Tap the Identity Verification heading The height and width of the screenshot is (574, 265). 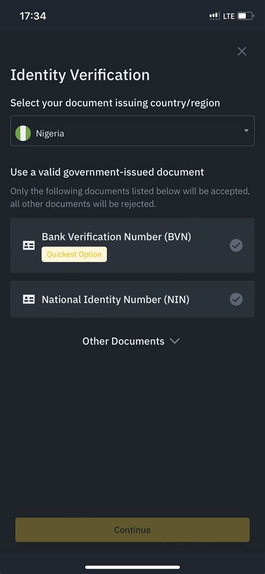tap(80, 75)
